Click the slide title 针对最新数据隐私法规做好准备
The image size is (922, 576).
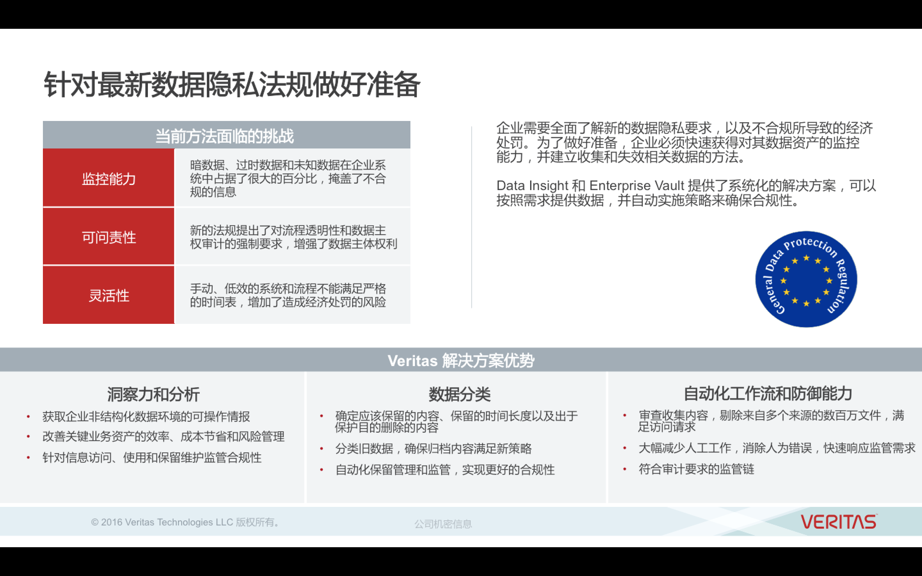click(232, 84)
